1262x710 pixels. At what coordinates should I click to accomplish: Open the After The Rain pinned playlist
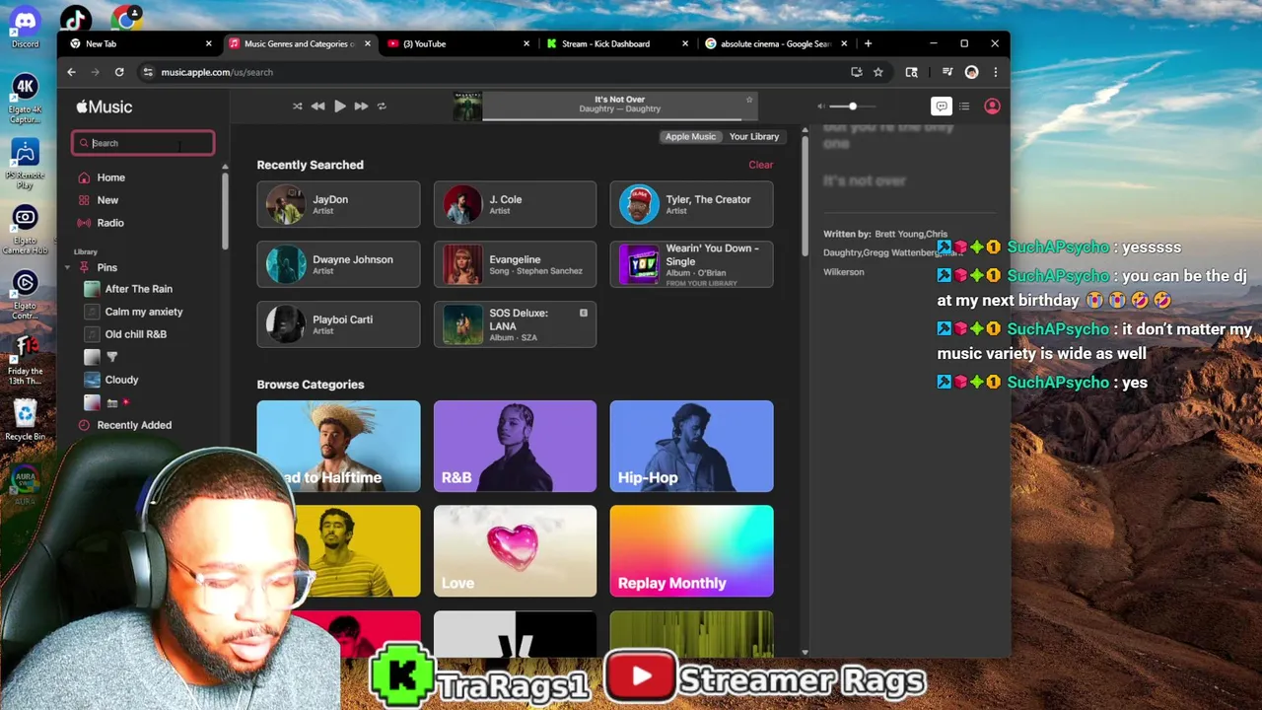[138, 289]
